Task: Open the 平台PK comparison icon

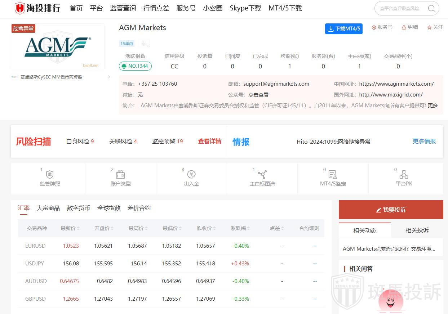Action: tap(404, 175)
